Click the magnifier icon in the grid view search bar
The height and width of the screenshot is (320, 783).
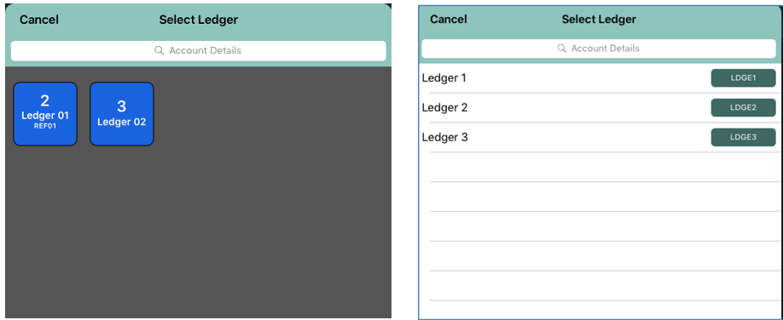click(x=159, y=51)
